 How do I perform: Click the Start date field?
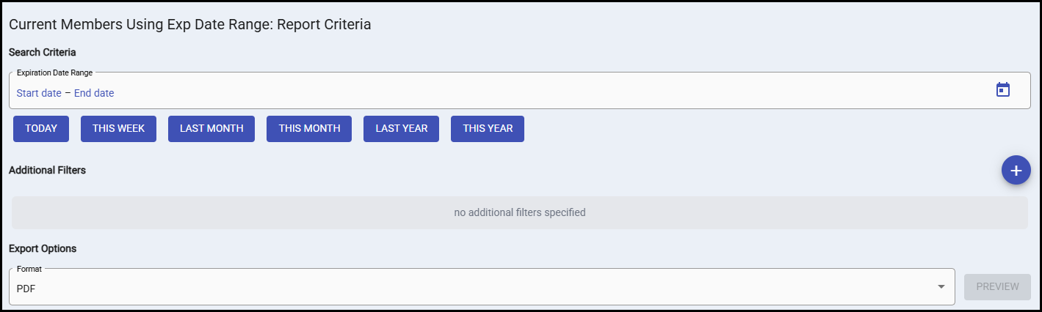tap(39, 93)
